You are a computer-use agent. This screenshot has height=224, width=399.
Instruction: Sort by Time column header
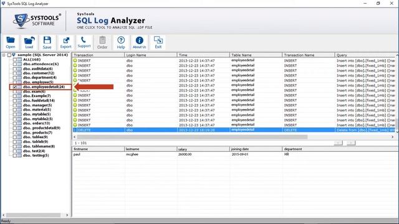(204, 55)
